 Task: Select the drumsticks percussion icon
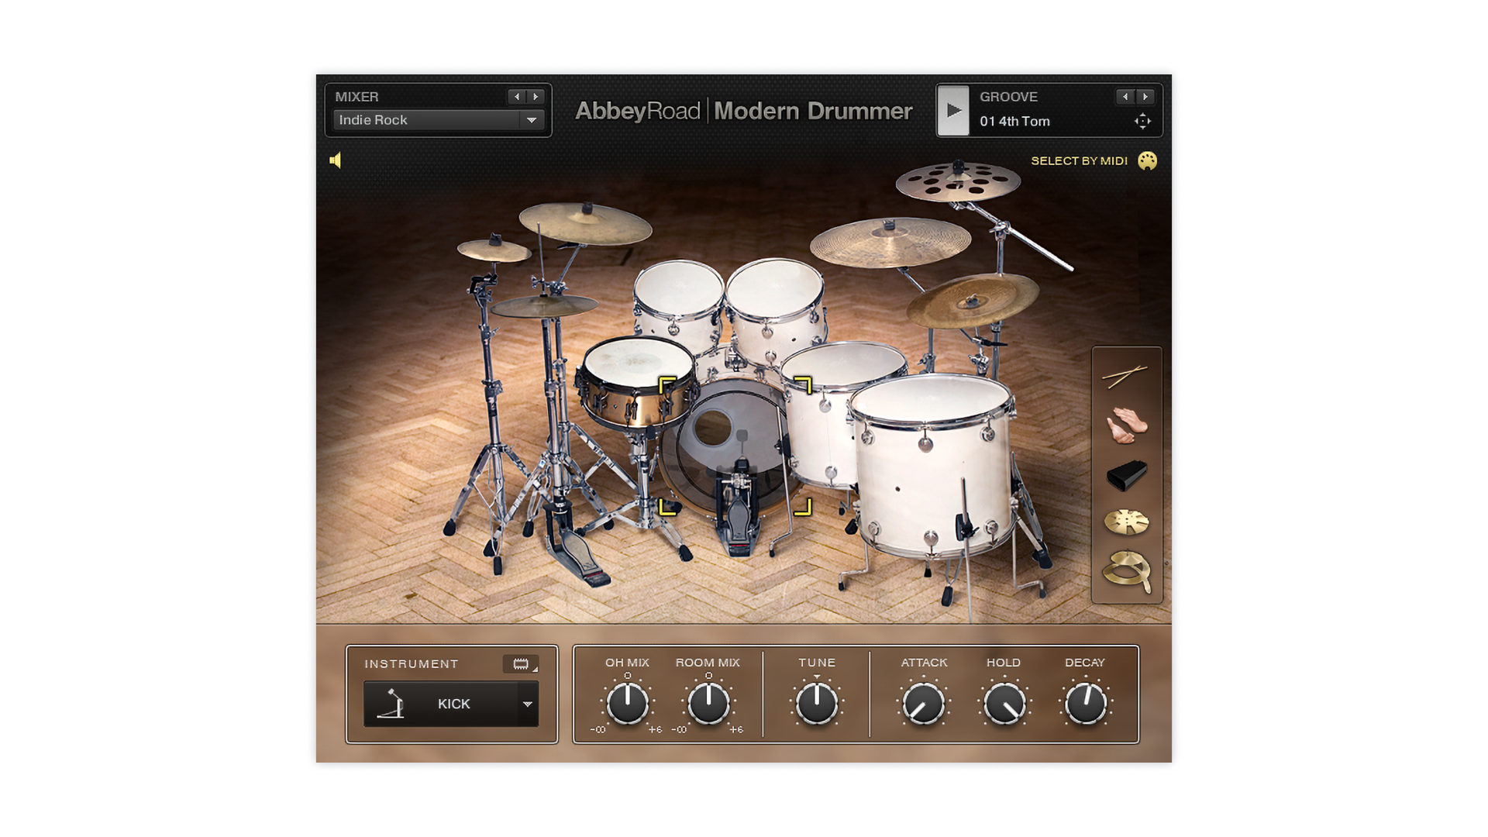[x=1125, y=376]
